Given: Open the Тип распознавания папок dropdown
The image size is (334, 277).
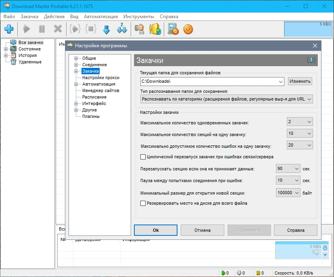Looking at the screenshot, I should coord(309,99).
